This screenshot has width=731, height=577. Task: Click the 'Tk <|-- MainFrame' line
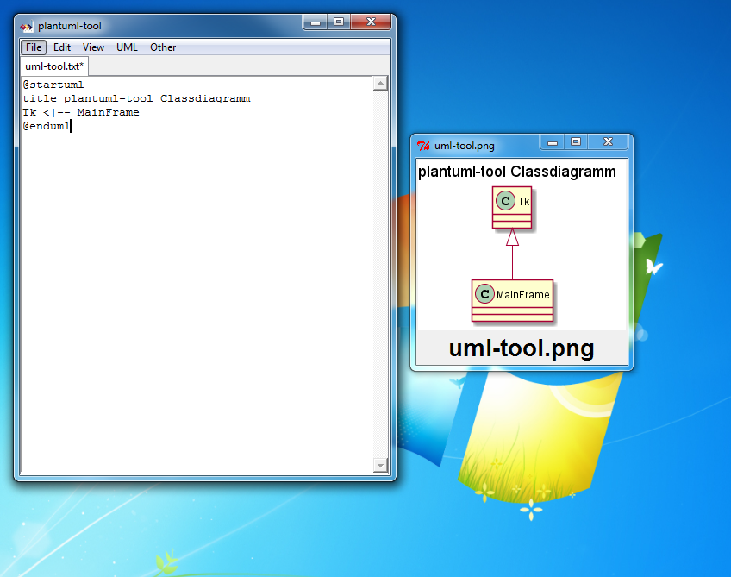click(81, 112)
